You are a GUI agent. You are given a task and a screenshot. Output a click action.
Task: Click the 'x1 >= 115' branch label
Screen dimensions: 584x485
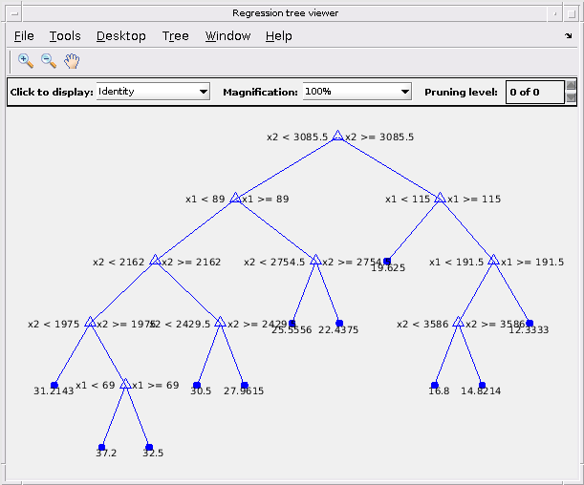pyautogui.click(x=474, y=199)
